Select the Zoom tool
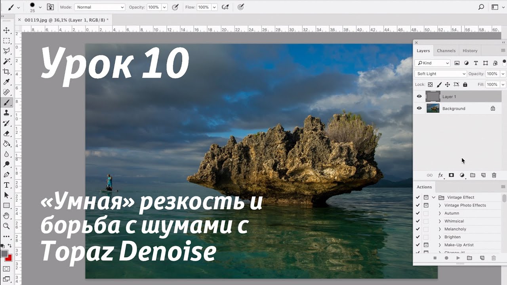 point(6,226)
